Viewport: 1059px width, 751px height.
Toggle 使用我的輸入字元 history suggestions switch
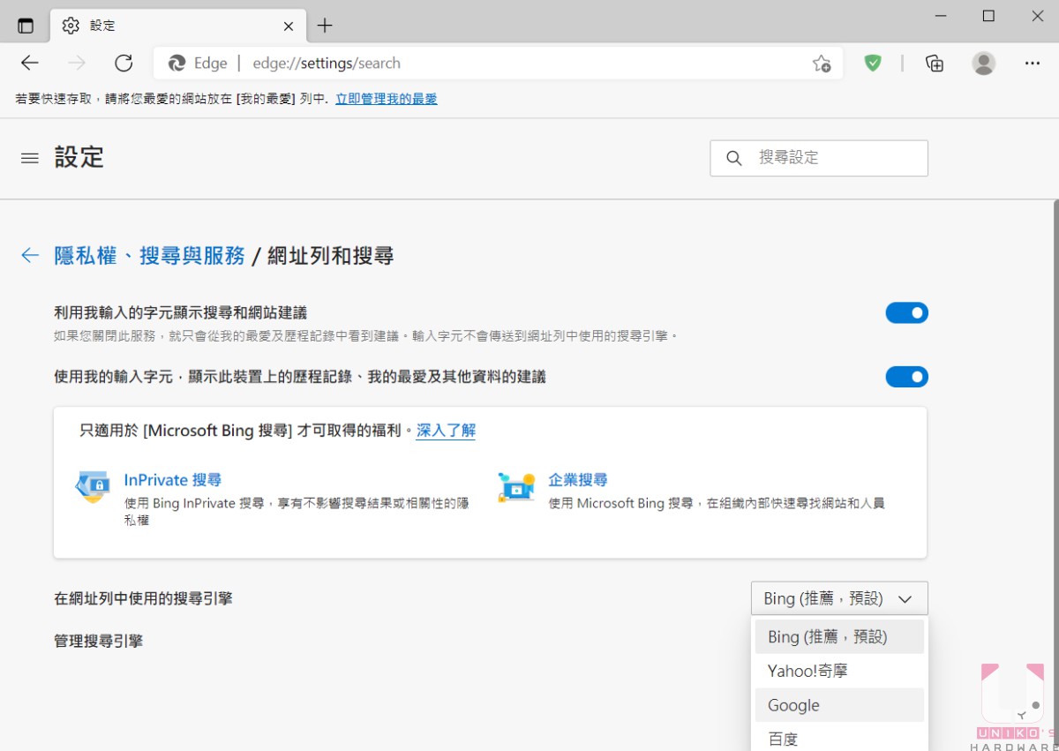click(907, 377)
